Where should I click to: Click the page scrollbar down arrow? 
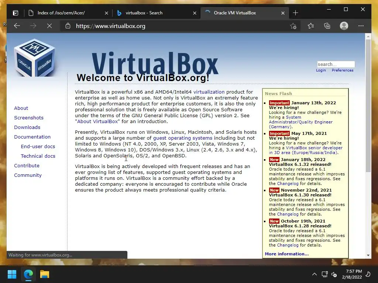368,255
